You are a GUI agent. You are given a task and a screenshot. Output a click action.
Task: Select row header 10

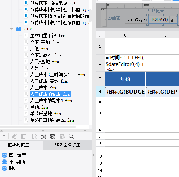click(x=100, y=143)
